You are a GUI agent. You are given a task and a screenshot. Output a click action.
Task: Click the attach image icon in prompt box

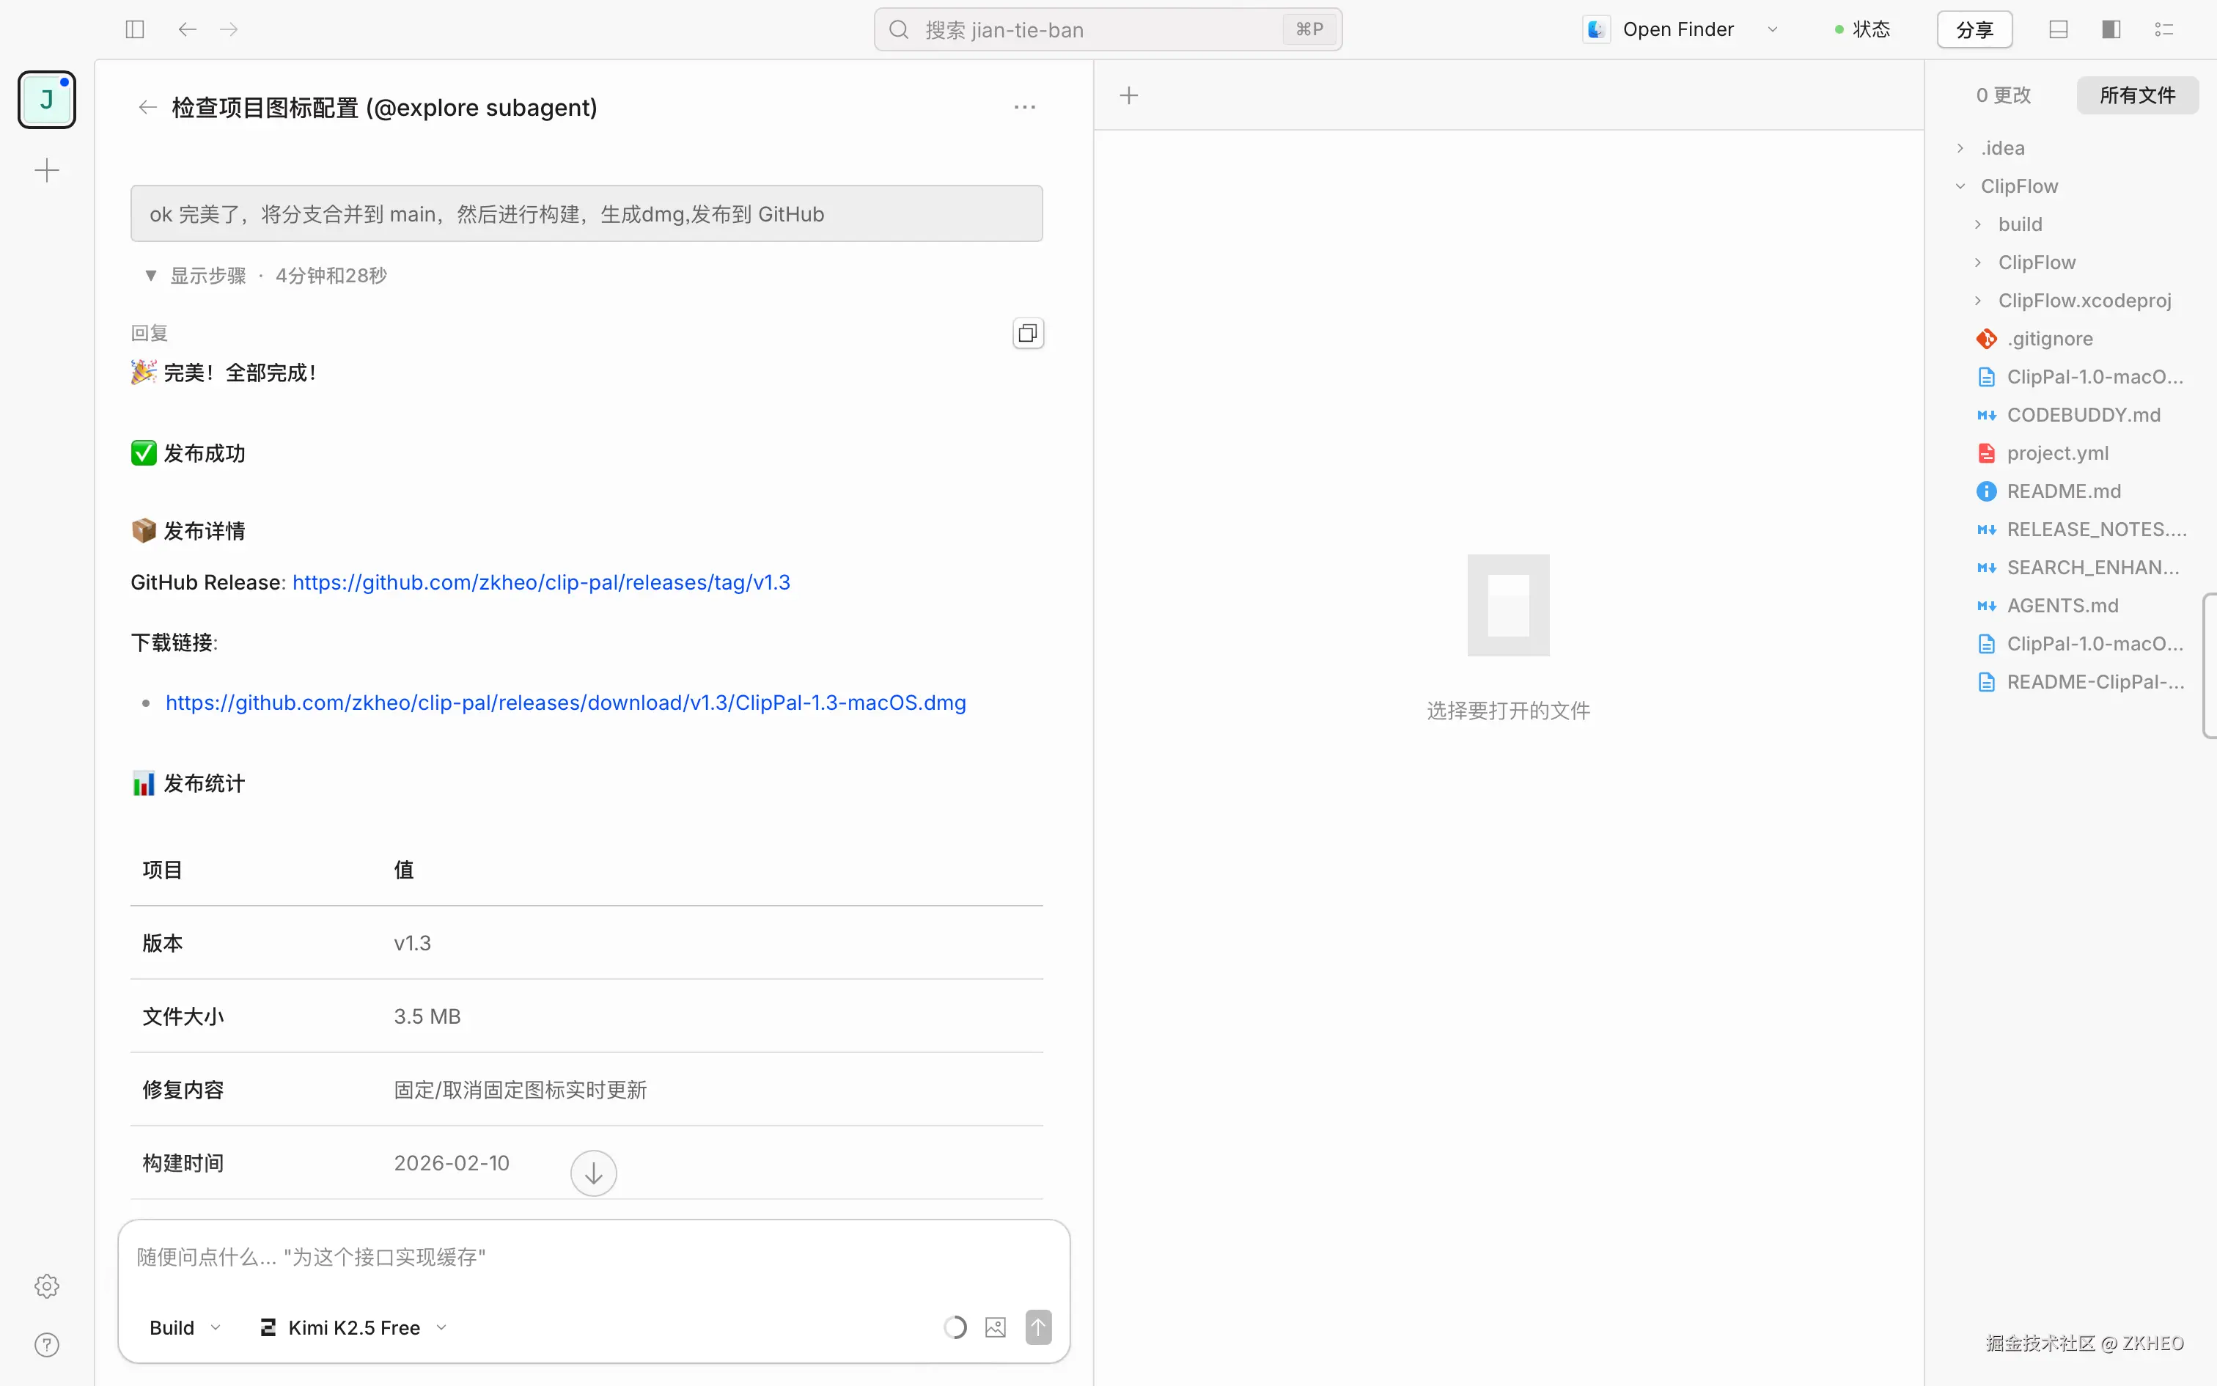coord(995,1327)
